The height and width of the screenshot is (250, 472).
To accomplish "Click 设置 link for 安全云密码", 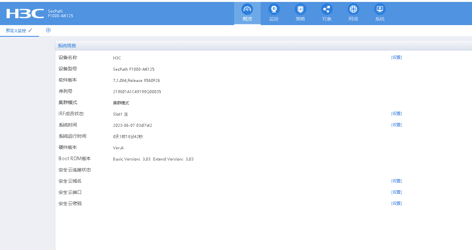I will click(x=396, y=203).
